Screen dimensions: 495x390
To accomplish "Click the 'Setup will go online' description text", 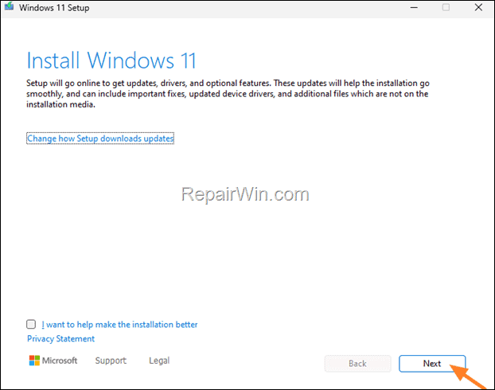I will (228, 94).
